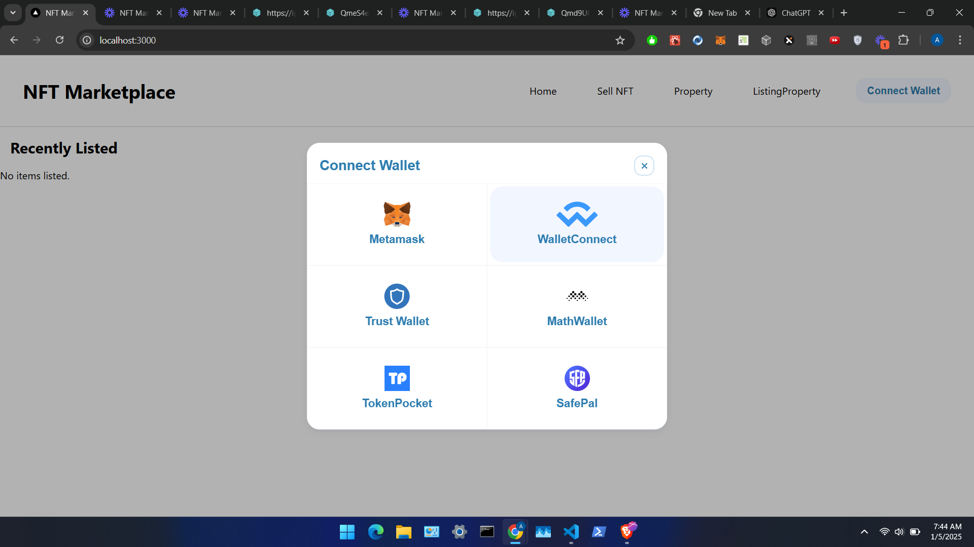Viewport: 974px width, 547px height.
Task: Select the SafePal wallet option
Action: click(x=577, y=388)
